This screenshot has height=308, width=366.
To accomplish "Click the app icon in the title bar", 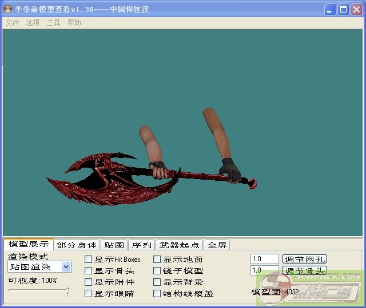I will (8, 9).
